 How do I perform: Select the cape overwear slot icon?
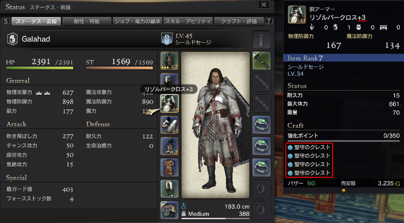click(169, 210)
